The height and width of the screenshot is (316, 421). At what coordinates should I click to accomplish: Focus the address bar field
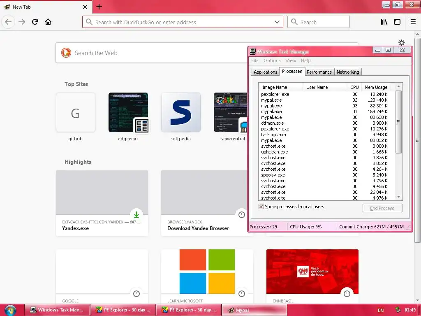[x=183, y=22]
